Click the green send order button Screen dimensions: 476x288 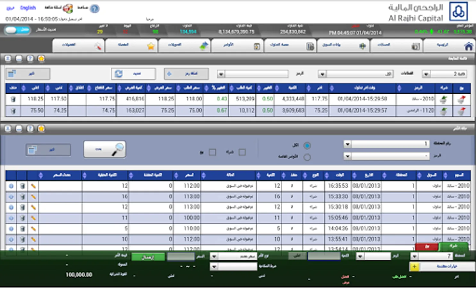(x=148, y=257)
